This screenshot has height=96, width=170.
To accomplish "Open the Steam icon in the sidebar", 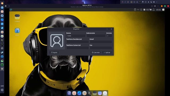I will pyautogui.click(x=2, y=53).
